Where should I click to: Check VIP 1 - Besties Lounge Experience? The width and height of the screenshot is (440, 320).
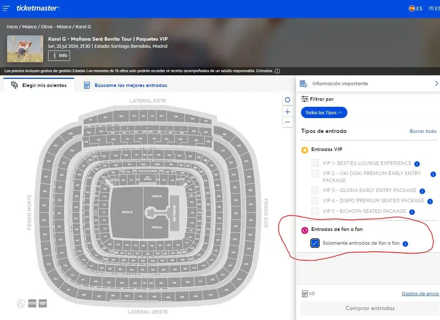pos(315,163)
